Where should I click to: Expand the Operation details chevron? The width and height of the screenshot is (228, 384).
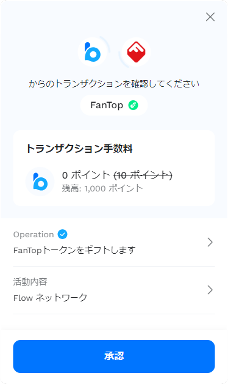(210, 242)
